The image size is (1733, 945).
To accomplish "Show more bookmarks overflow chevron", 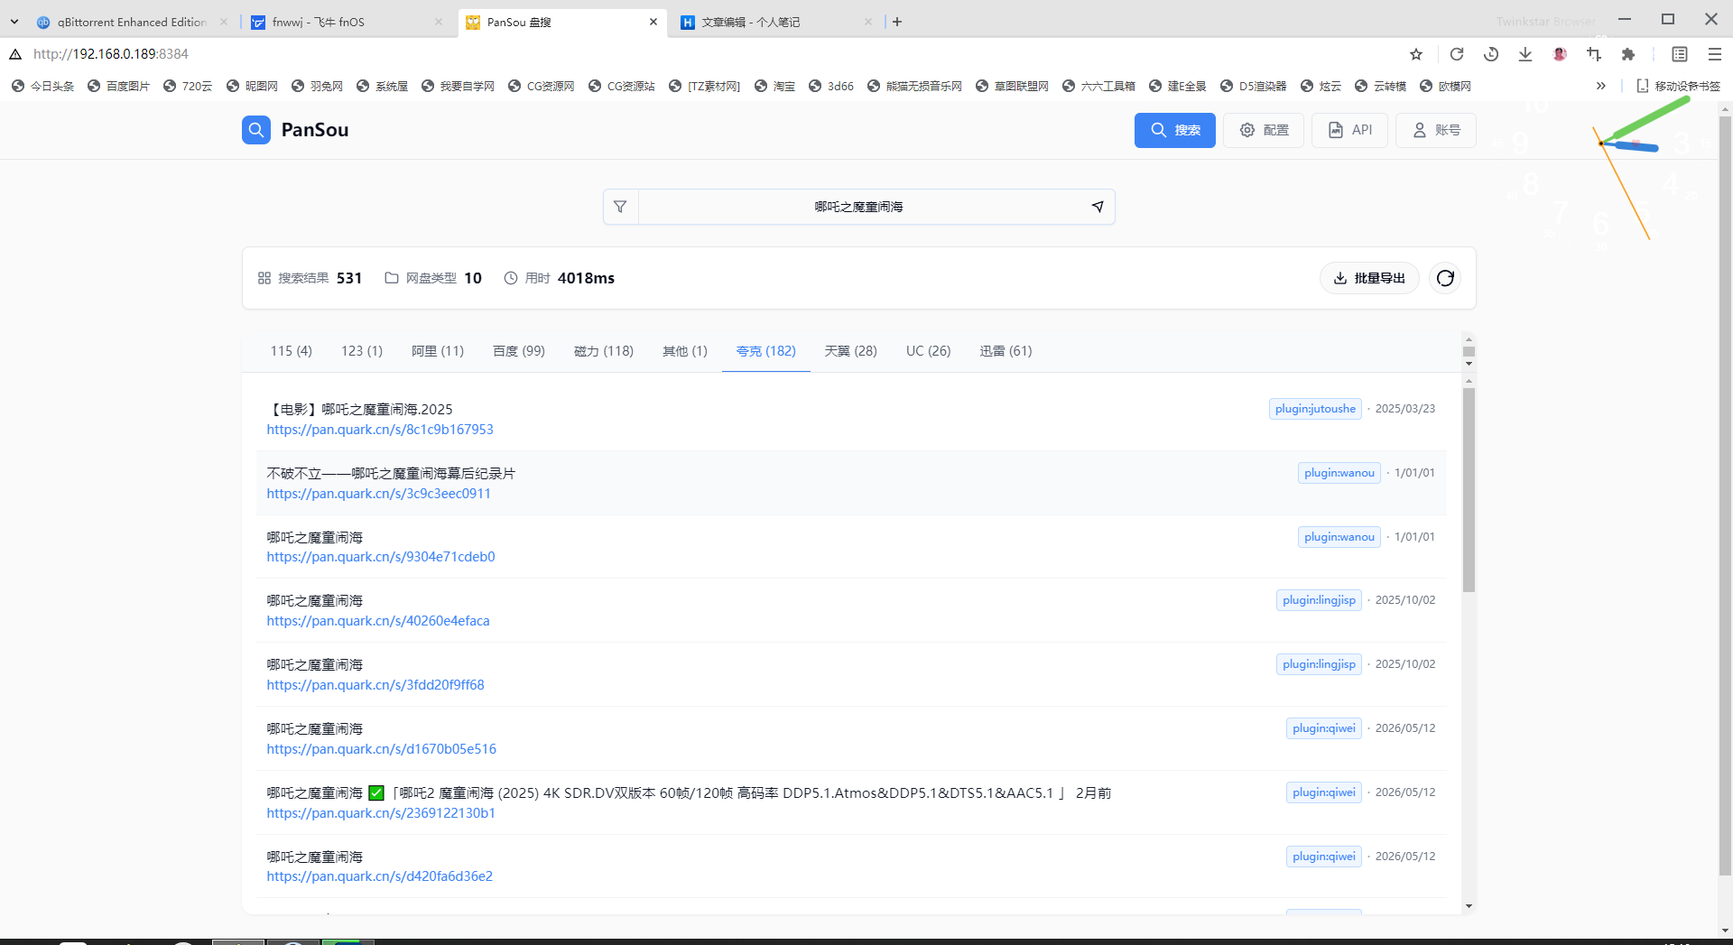I will 1601,86.
